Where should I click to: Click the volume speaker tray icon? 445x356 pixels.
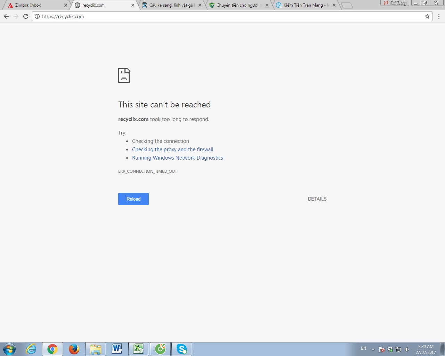407,349
